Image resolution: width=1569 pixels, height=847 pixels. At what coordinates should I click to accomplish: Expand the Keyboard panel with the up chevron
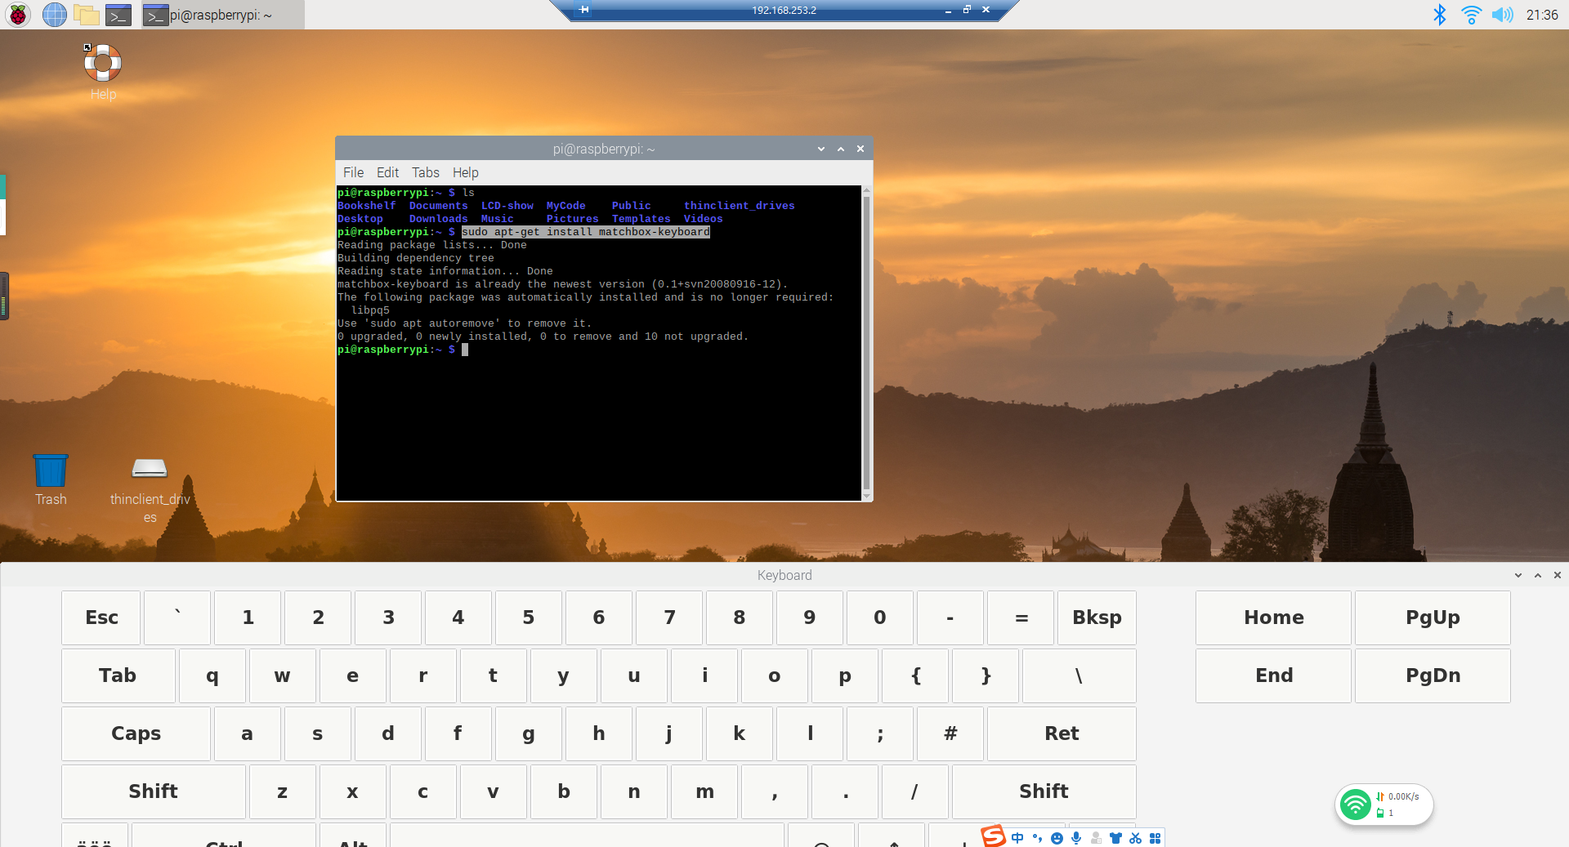pyautogui.click(x=1537, y=575)
